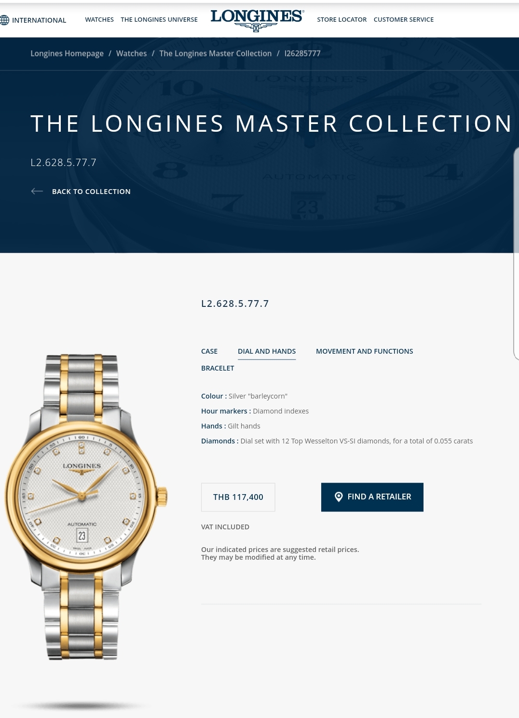519x718 pixels.
Task: Open the Watches menu
Action: 99,20
